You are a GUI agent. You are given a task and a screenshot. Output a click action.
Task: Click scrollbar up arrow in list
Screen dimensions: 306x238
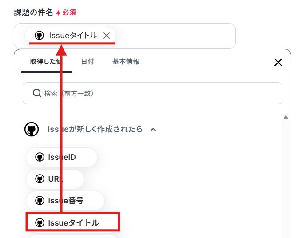point(286,117)
